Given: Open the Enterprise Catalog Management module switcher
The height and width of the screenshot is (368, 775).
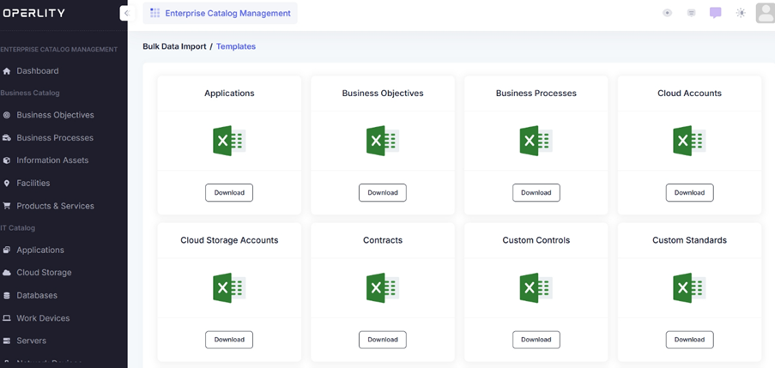Looking at the screenshot, I should (x=220, y=13).
